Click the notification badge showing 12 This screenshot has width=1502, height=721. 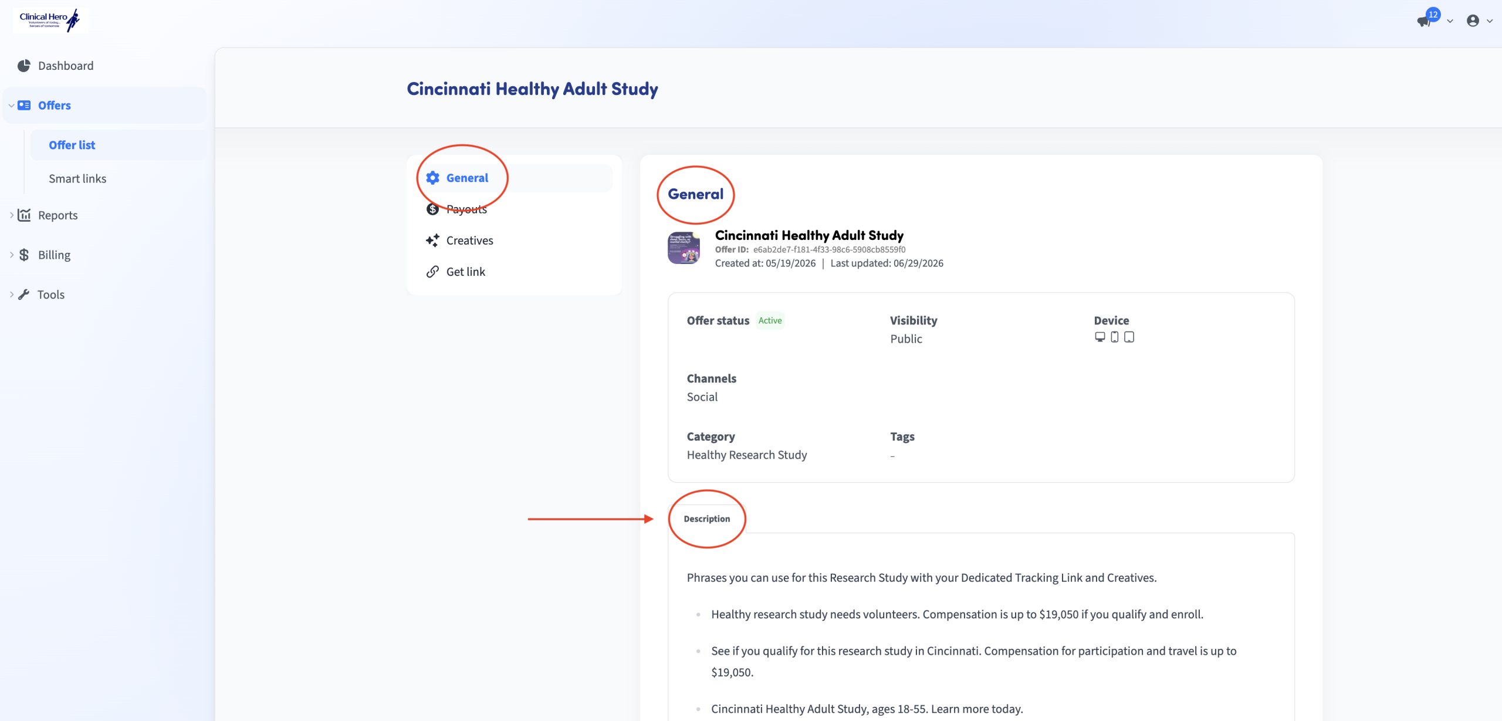(1433, 14)
